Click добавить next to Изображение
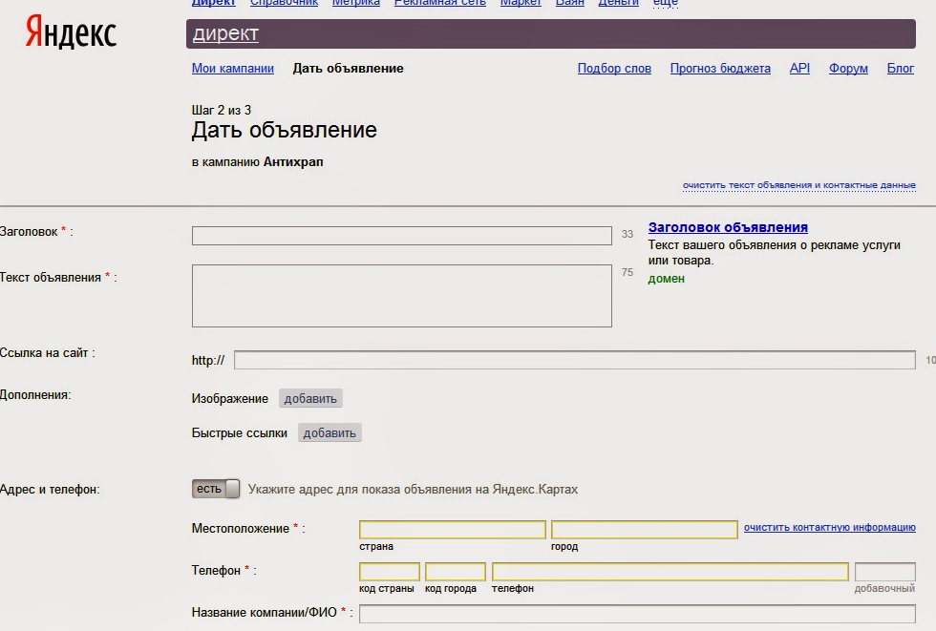Image resolution: width=936 pixels, height=631 pixels. (310, 398)
